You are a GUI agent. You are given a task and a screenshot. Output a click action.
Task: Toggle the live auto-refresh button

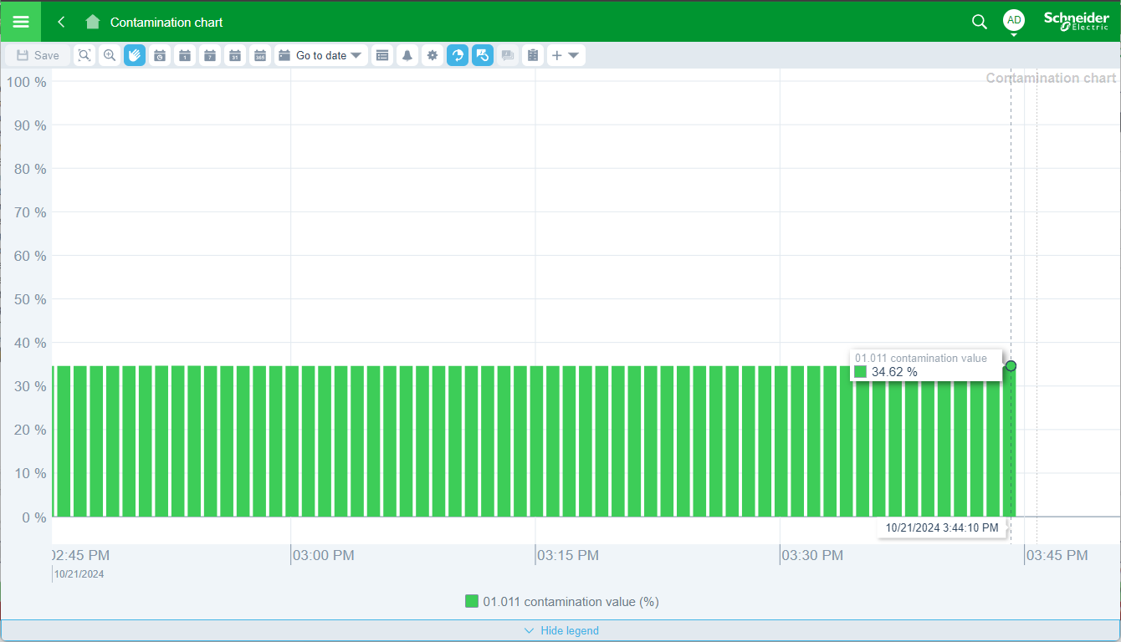coord(458,55)
